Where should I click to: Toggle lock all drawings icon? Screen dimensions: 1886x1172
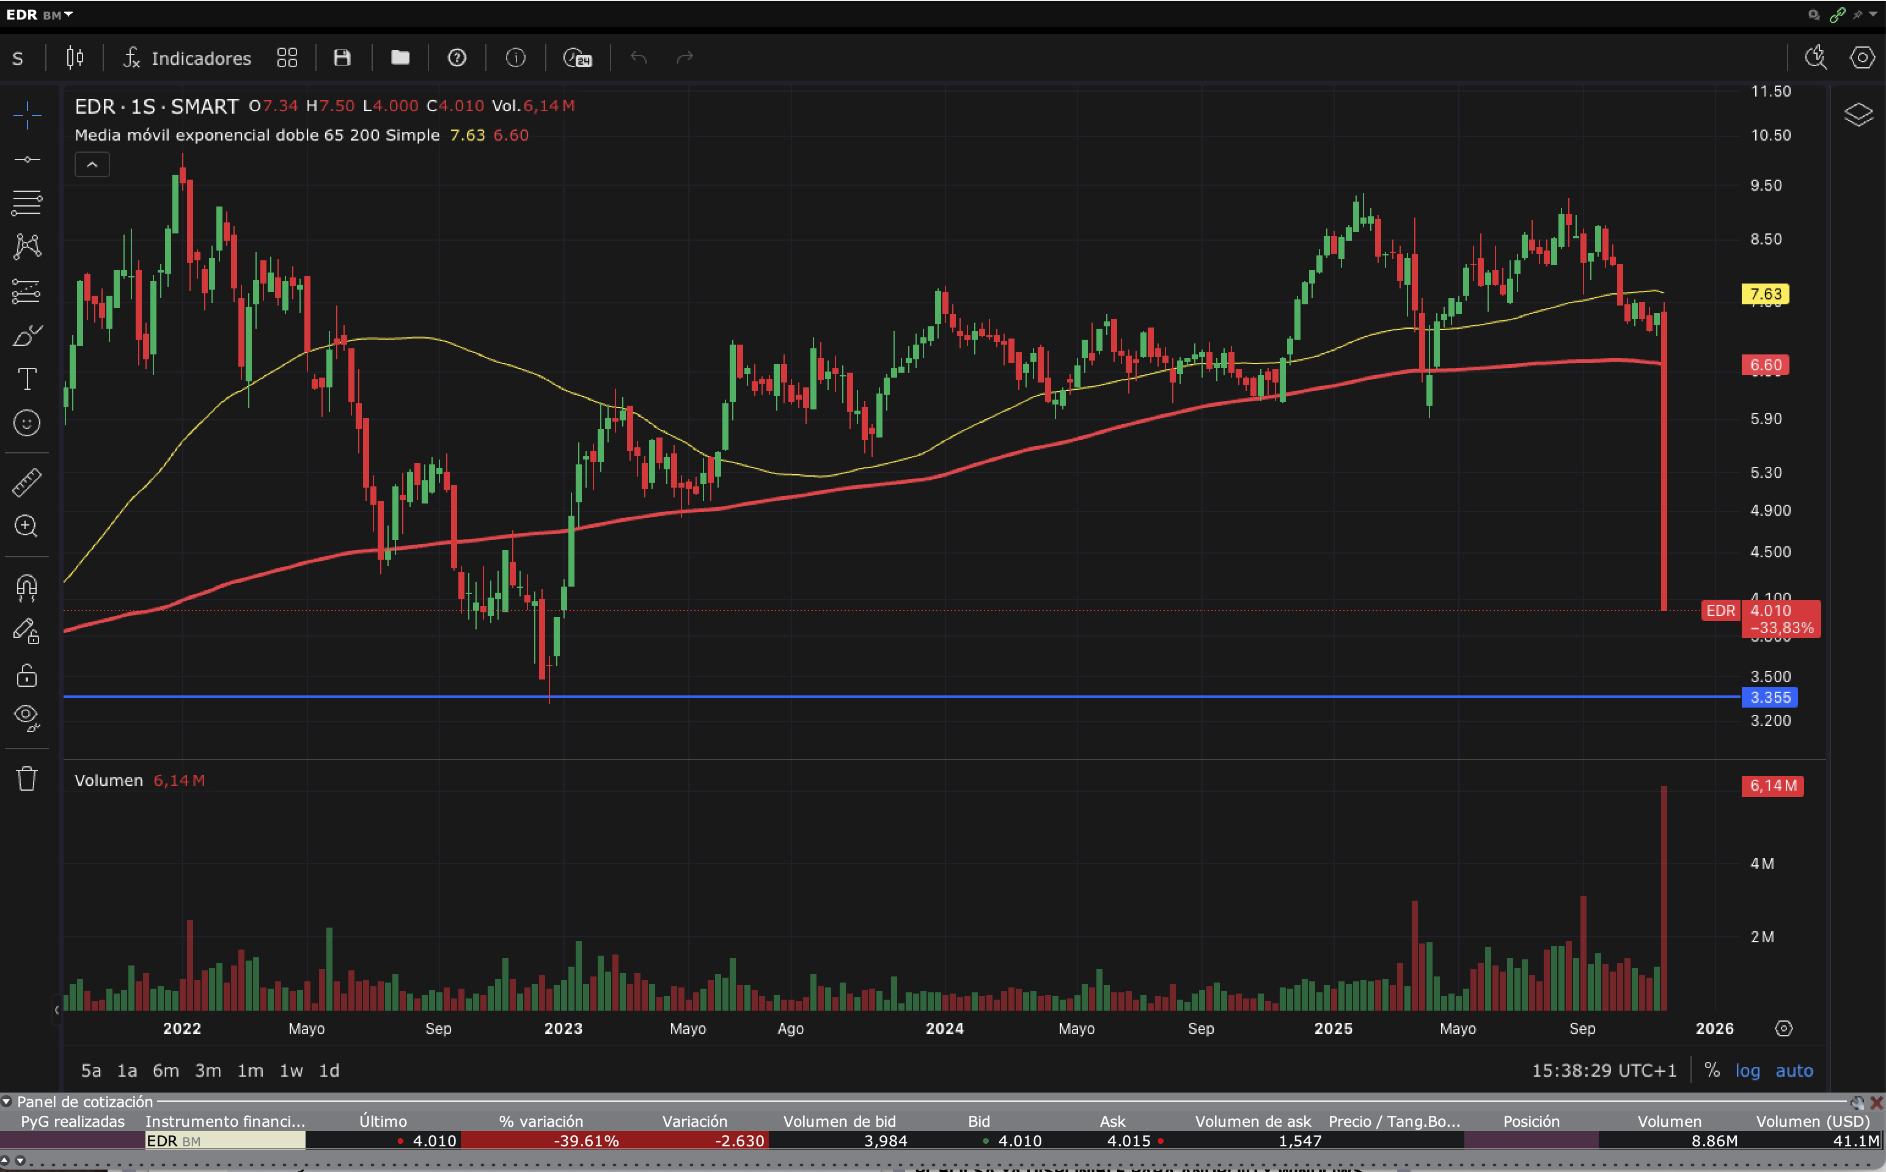pos(26,675)
